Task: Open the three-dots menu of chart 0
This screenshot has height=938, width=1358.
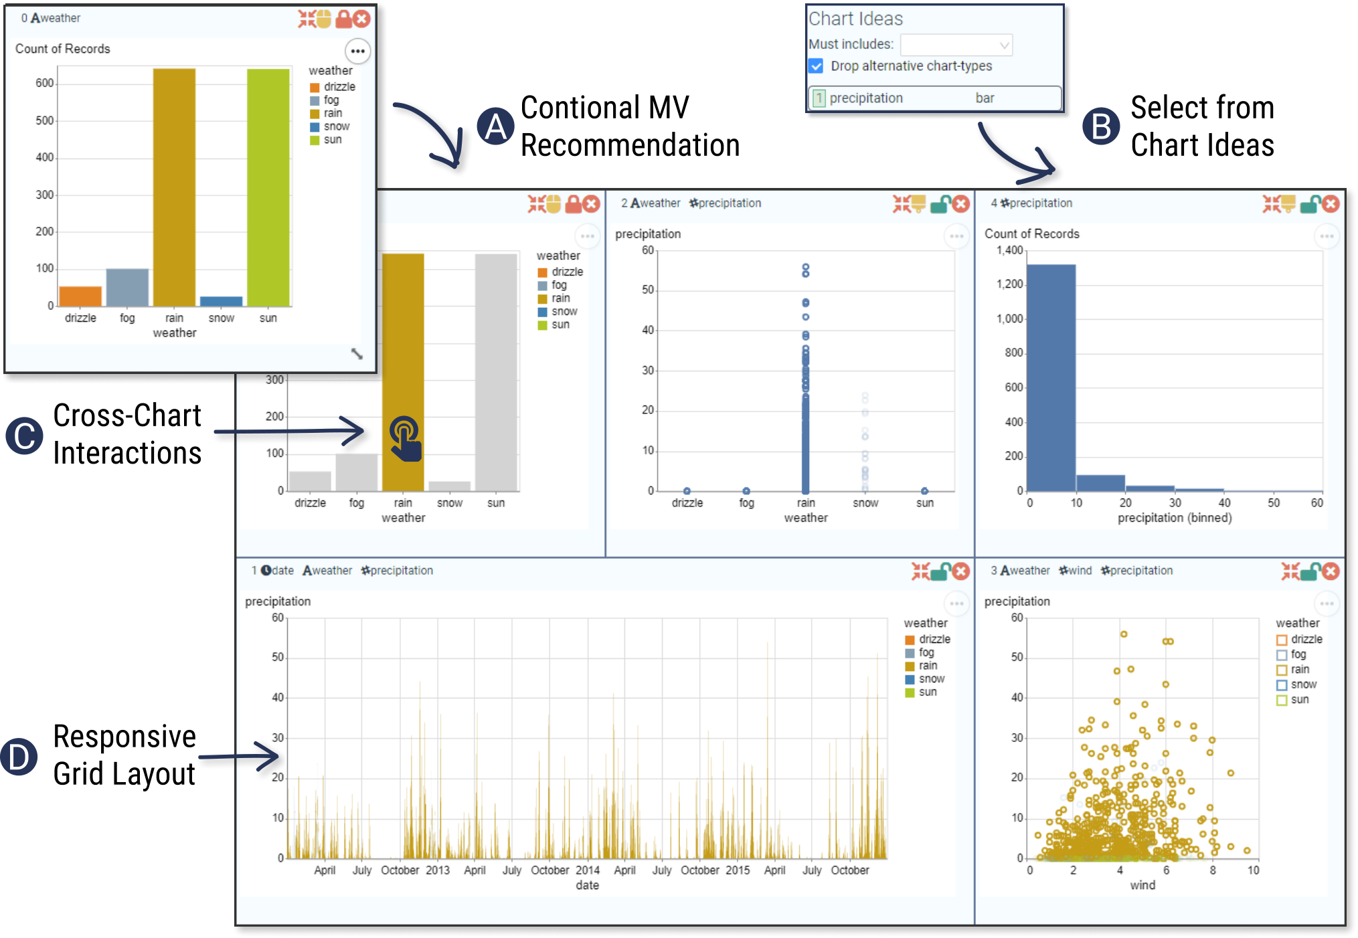Action: pyautogui.click(x=357, y=51)
